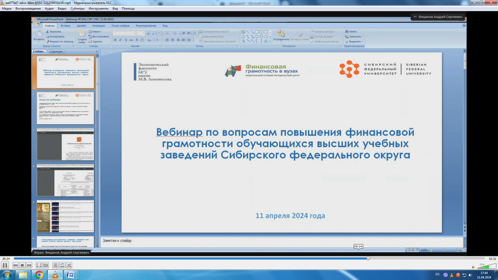Viewport: 498px width, 280px height.
Task: Click the Заметки к слайду notes field
Action: coord(282,241)
